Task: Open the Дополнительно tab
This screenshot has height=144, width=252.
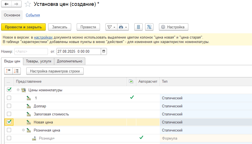Action: point(70,61)
